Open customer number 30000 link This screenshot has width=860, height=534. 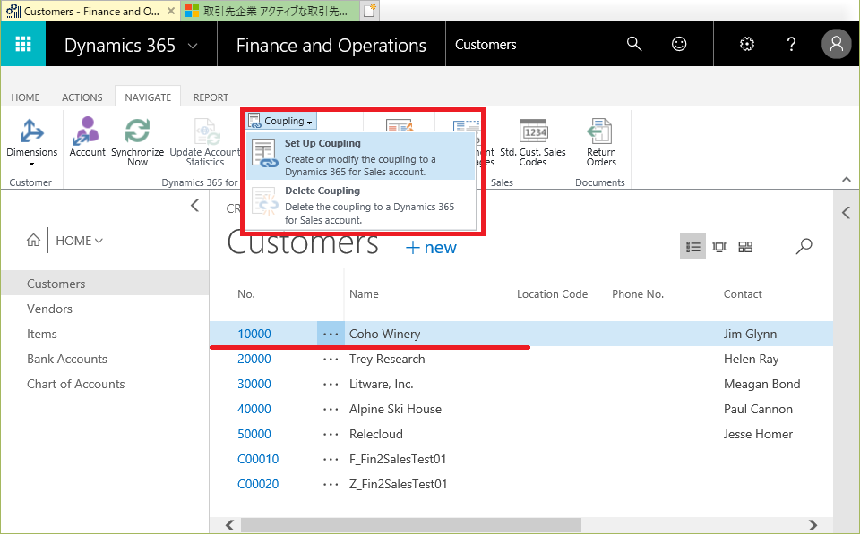pyautogui.click(x=254, y=385)
